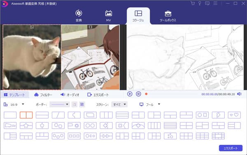Open the shopping cart purchase icon
Image resolution: width=247 pixels, height=155 pixels.
[193, 3]
